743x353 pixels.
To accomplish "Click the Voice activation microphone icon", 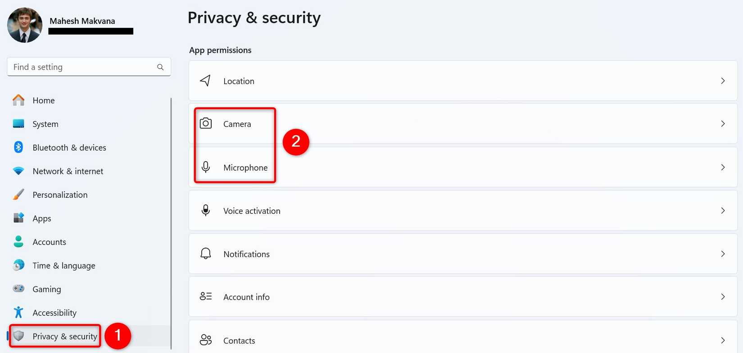I will pos(205,210).
